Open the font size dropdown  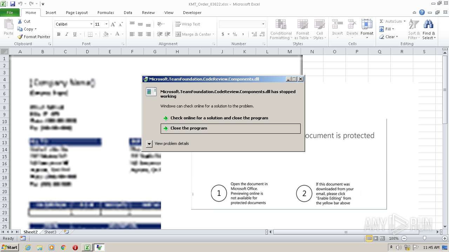tap(106, 24)
